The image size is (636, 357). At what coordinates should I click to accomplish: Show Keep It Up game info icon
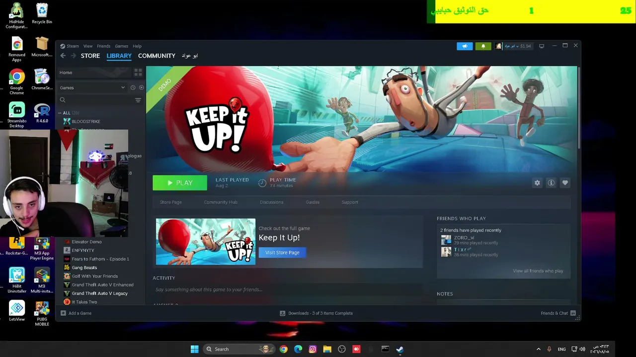551,183
